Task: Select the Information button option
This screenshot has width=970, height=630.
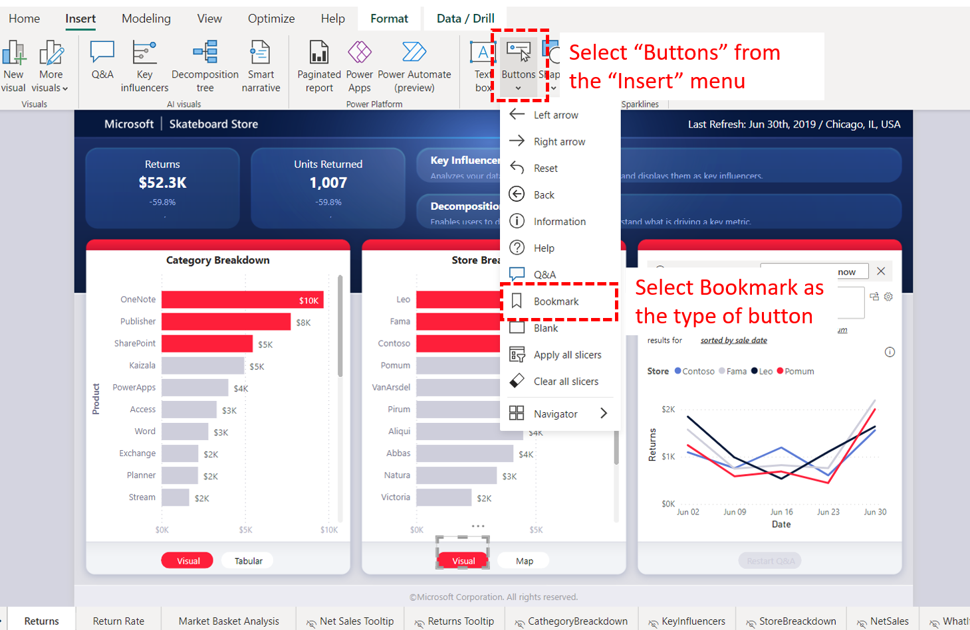Action: pos(559,221)
